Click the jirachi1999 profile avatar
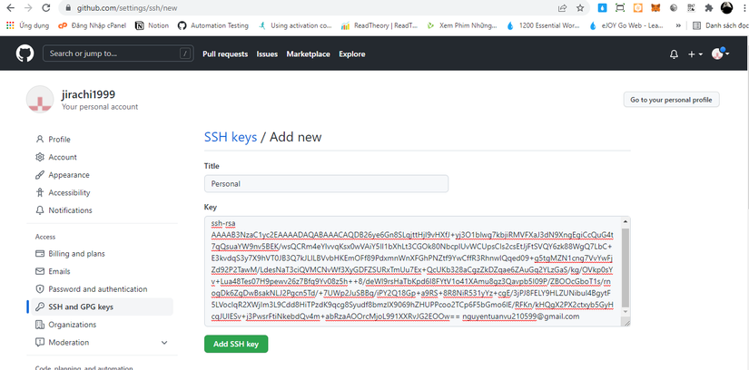Screen dimensions: 749x370 [40, 100]
